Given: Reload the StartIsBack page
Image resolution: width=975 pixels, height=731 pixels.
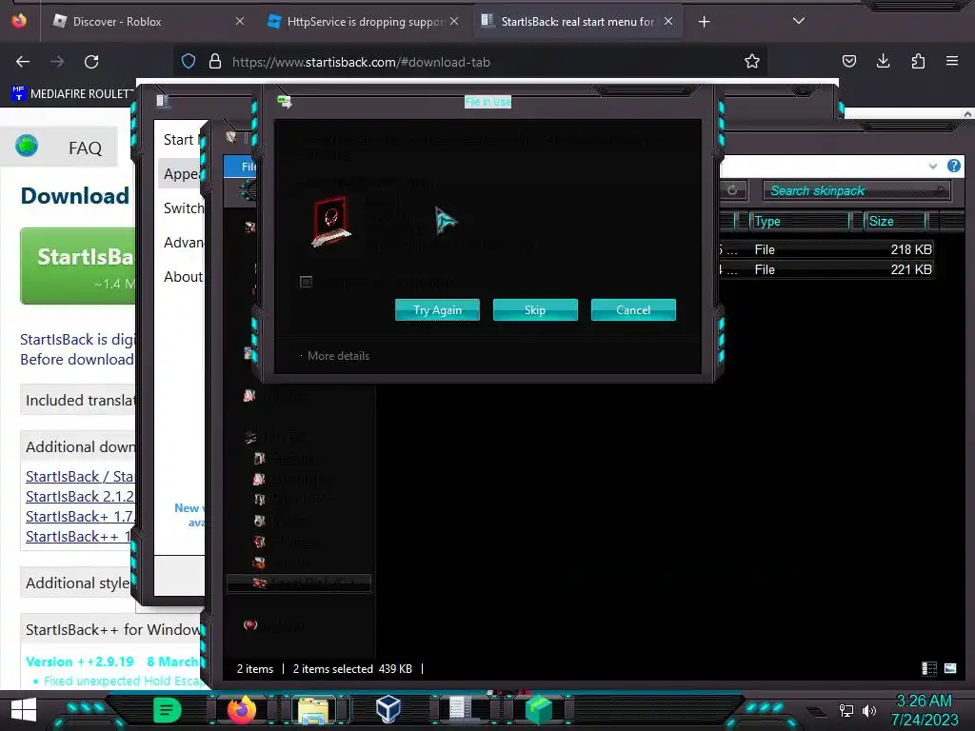Looking at the screenshot, I should click(x=91, y=62).
